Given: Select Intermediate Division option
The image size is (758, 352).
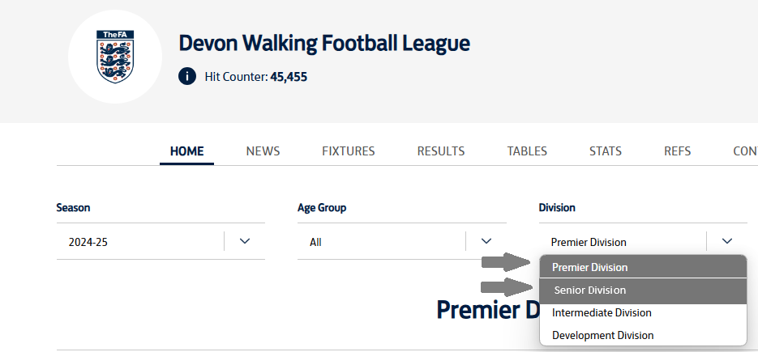Looking at the screenshot, I should coord(602,313).
